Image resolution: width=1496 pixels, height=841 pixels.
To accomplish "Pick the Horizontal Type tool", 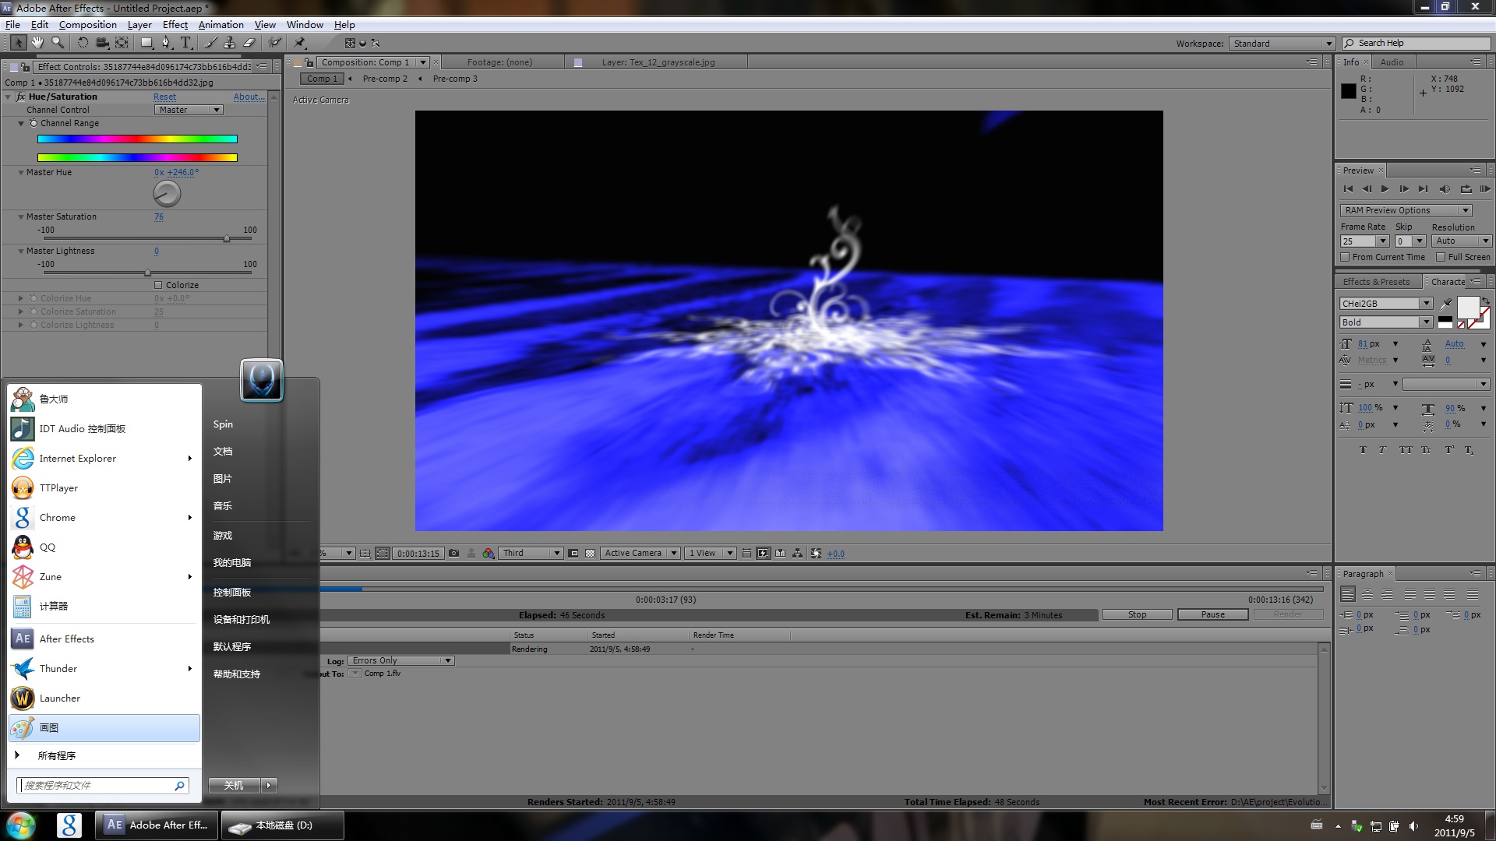I will pyautogui.click(x=185, y=43).
